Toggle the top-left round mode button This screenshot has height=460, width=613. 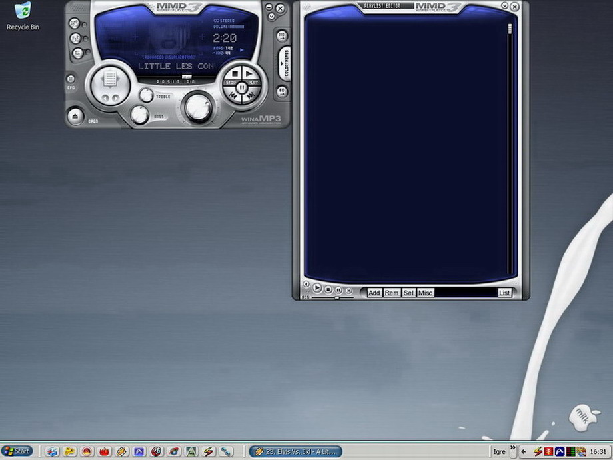click(74, 23)
